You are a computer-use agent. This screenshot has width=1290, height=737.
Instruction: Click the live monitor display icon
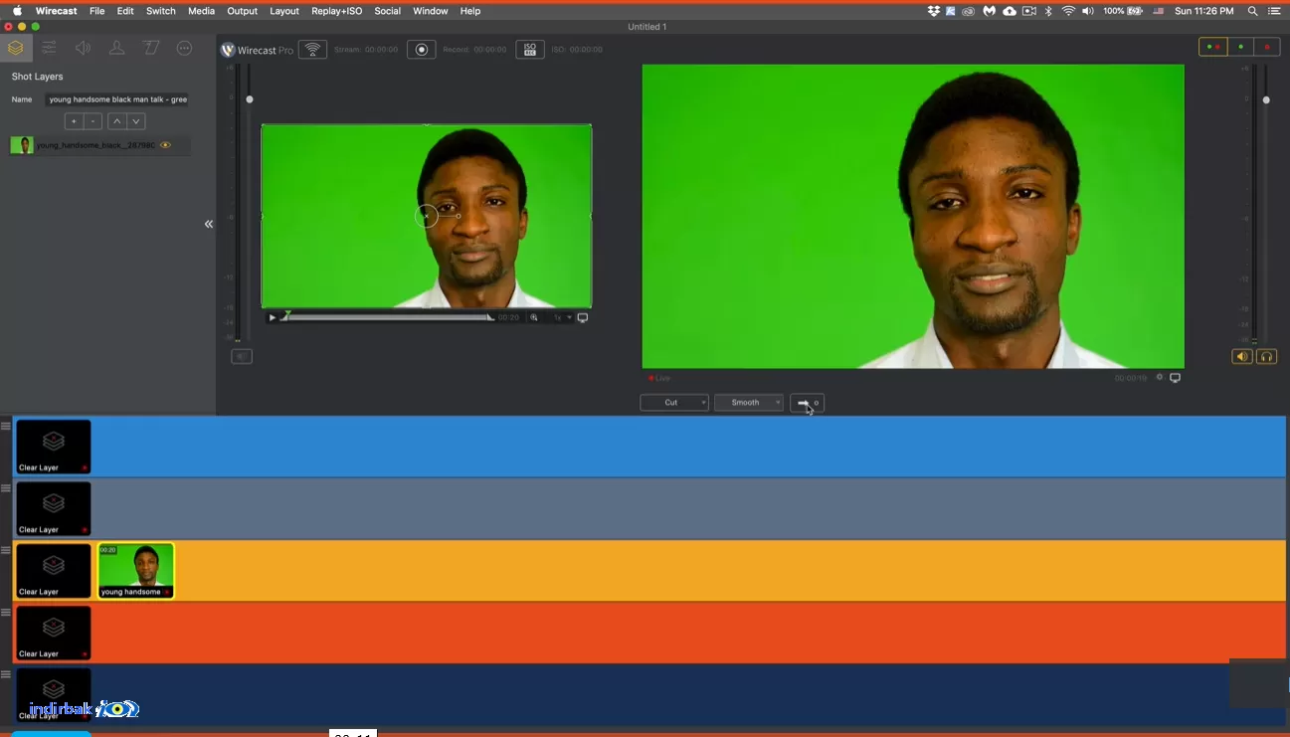(x=1175, y=378)
